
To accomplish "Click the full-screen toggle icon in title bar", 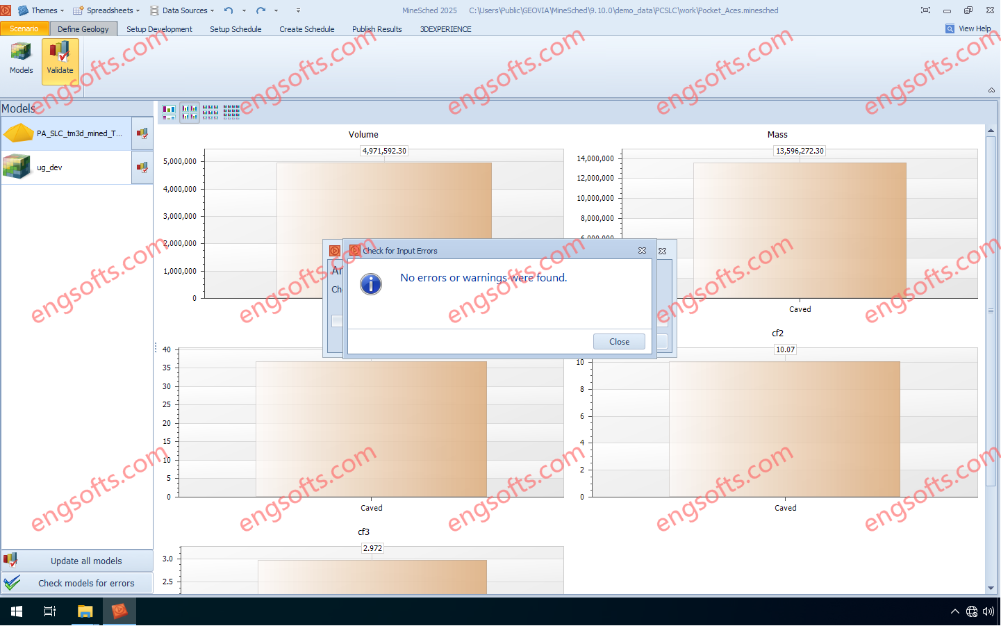I will click(x=925, y=10).
